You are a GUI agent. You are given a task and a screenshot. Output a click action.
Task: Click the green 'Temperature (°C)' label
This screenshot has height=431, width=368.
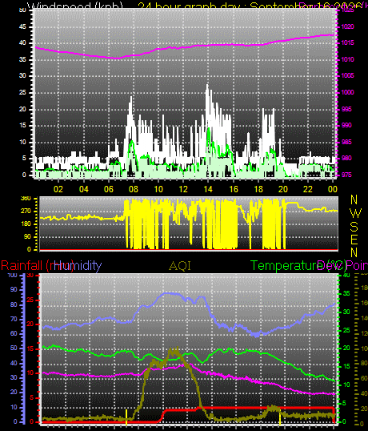[x=298, y=266]
